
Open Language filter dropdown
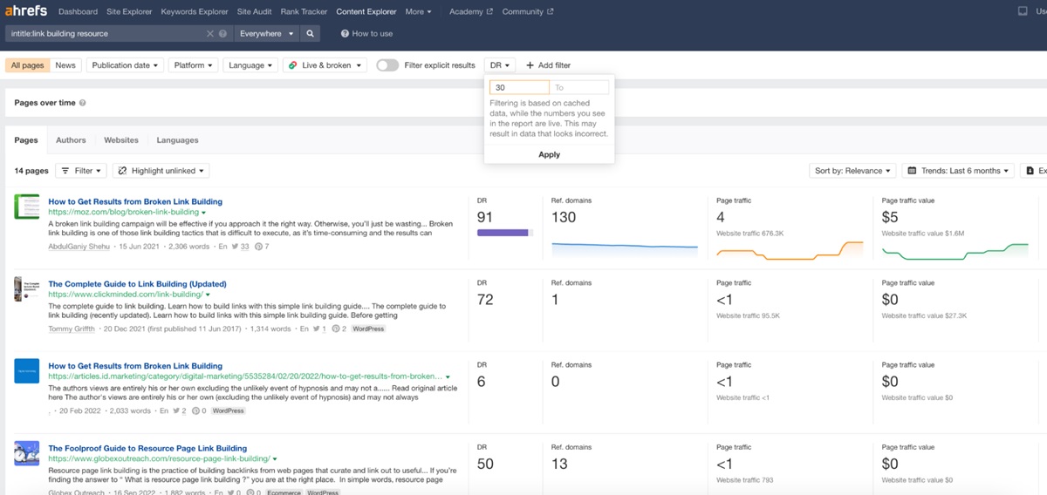(250, 65)
